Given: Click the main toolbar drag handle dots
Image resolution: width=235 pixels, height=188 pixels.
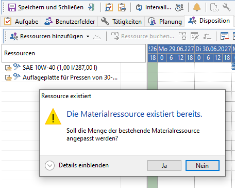Looking at the screenshot, I should pos(4,7).
